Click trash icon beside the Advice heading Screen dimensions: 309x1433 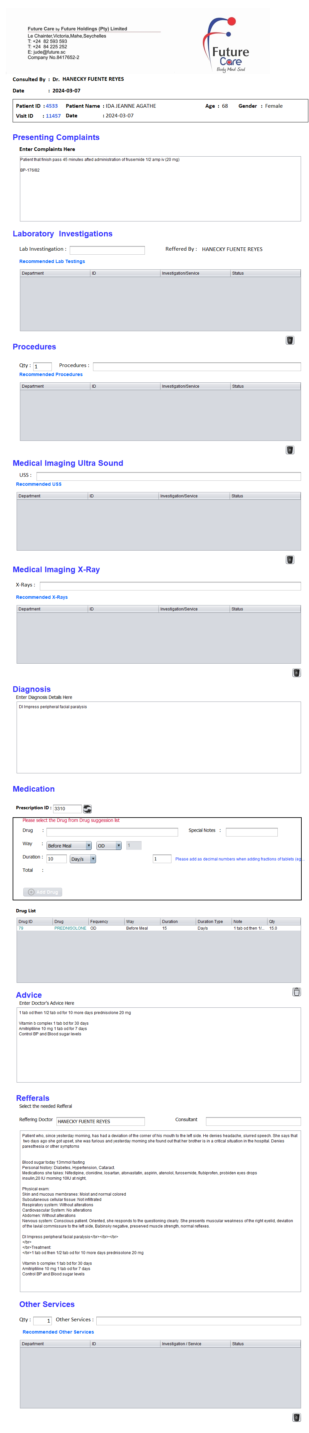[296, 991]
